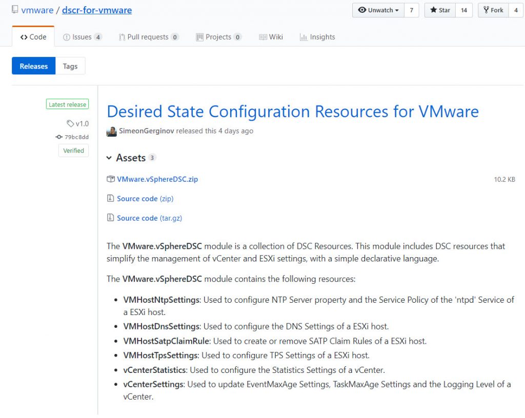Open the vmware organization link
The width and height of the screenshot is (525, 418).
(37, 10)
